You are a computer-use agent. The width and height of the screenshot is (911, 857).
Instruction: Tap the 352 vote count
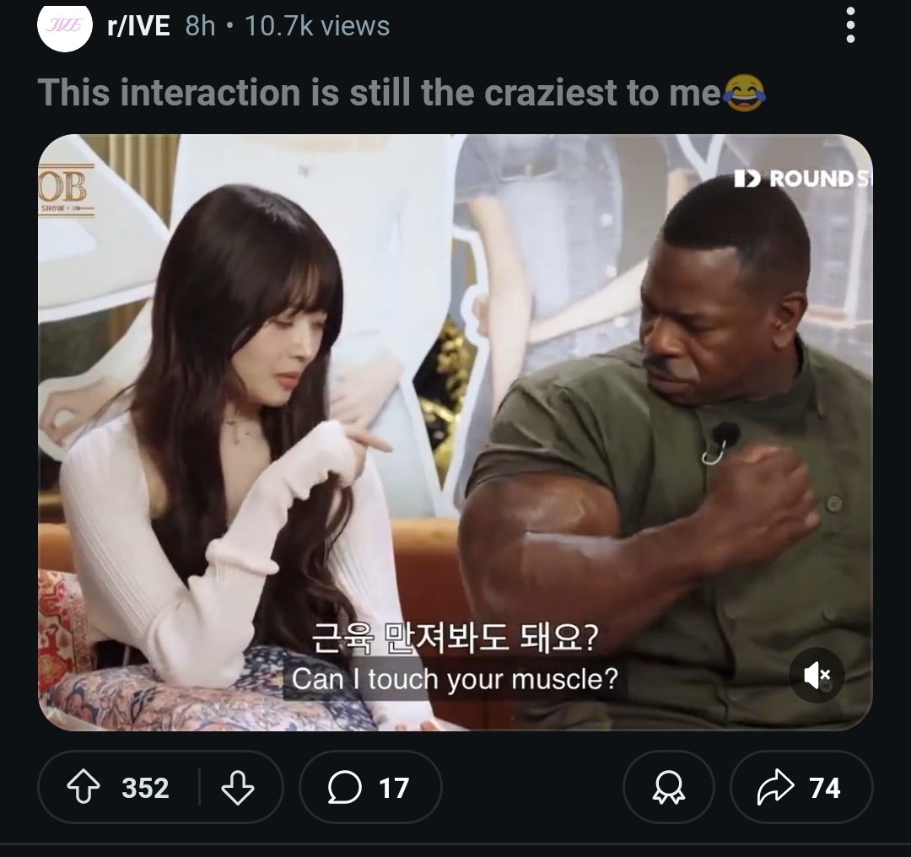[145, 788]
